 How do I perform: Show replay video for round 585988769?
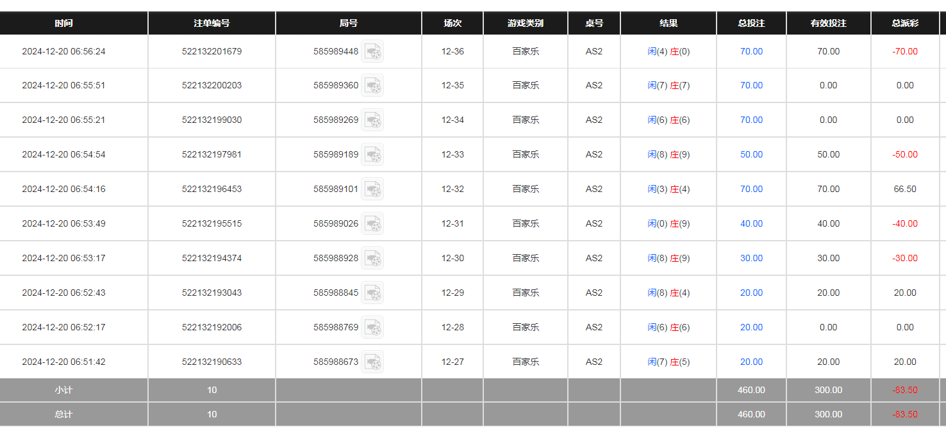click(372, 328)
